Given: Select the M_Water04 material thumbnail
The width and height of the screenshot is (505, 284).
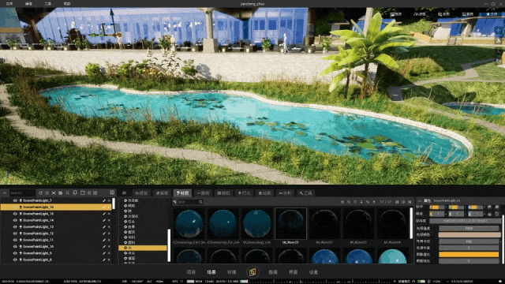Looking at the screenshot, I should click(x=392, y=223).
